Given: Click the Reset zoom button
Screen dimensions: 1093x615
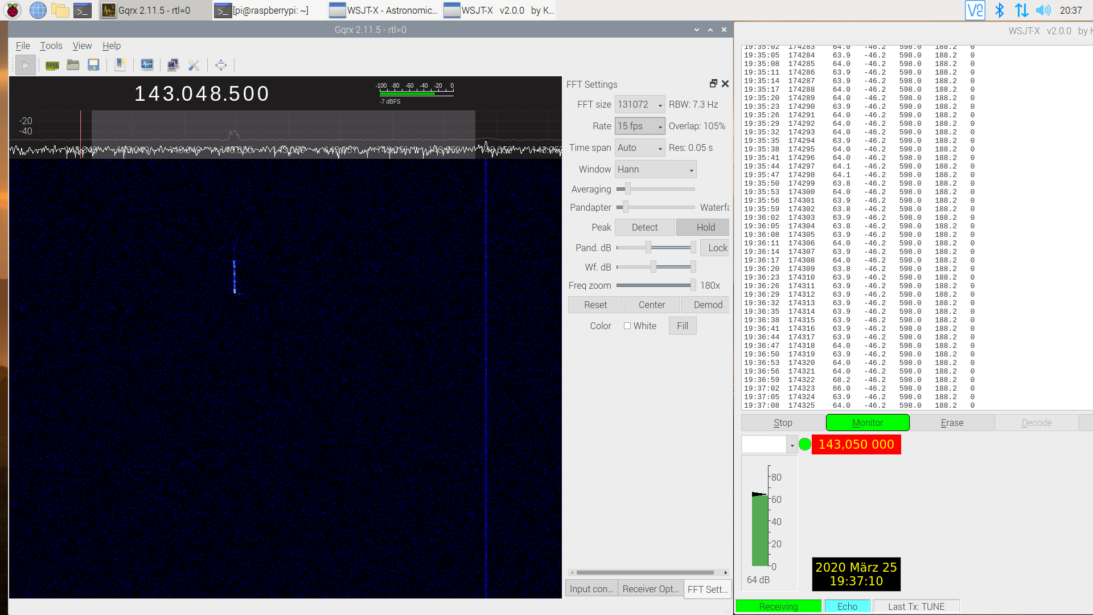Looking at the screenshot, I should click(595, 305).
